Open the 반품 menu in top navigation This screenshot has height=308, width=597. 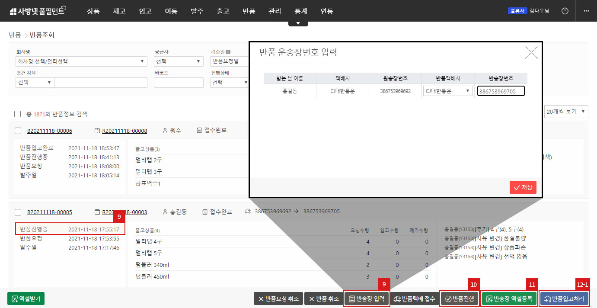249,10
